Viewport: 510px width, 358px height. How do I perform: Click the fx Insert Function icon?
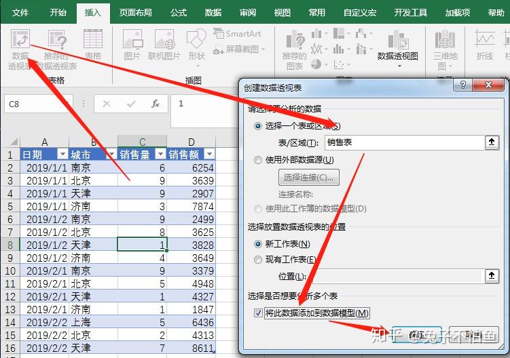click(155, 104)
